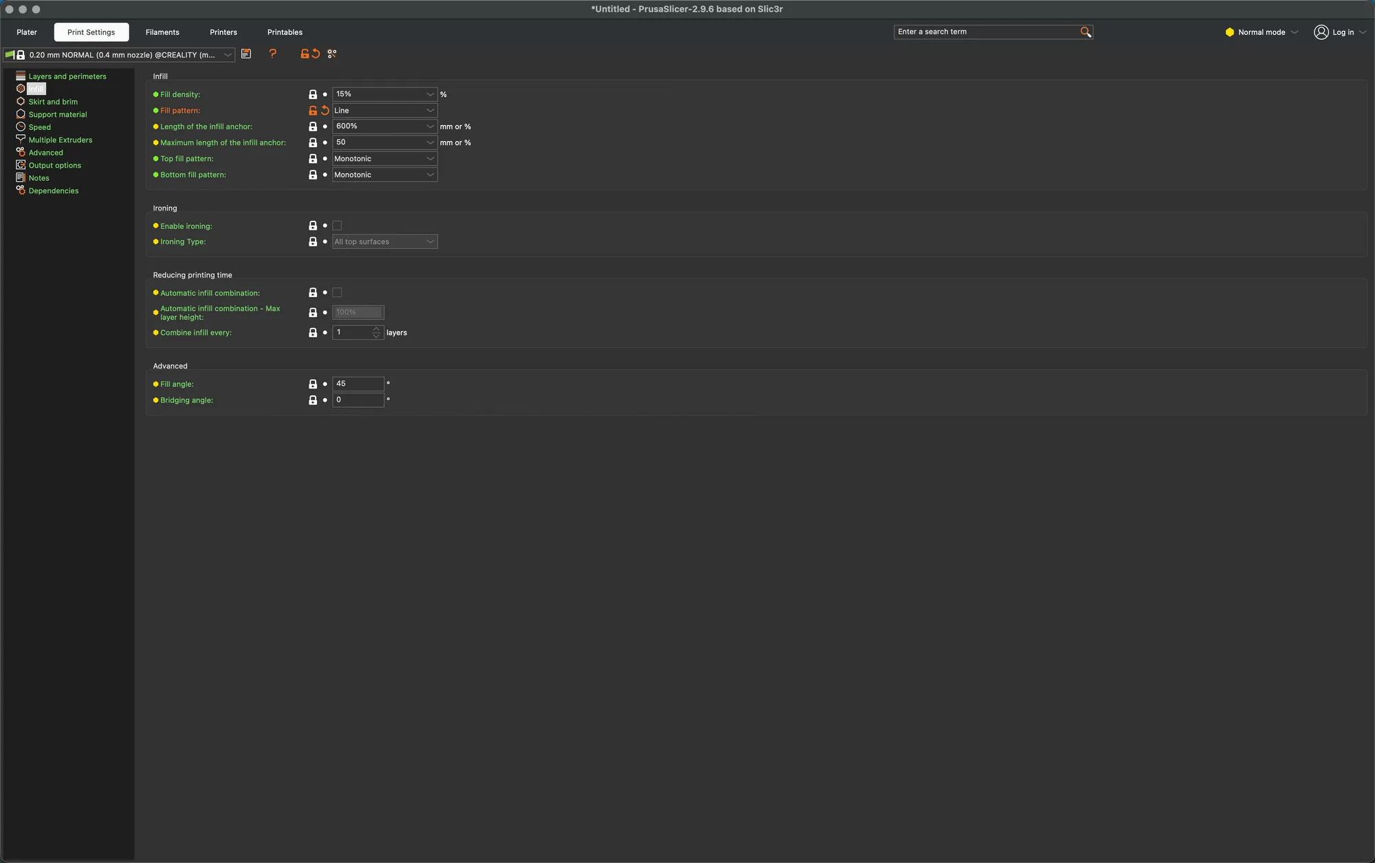Open Multiple Extruders settings page
Image resolution: width=1375 pixels, height=863 pixels.
(60, 140)
